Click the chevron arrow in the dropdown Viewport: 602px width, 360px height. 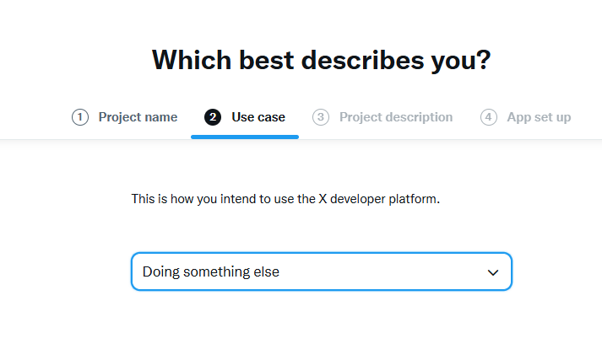coord(494,272)
